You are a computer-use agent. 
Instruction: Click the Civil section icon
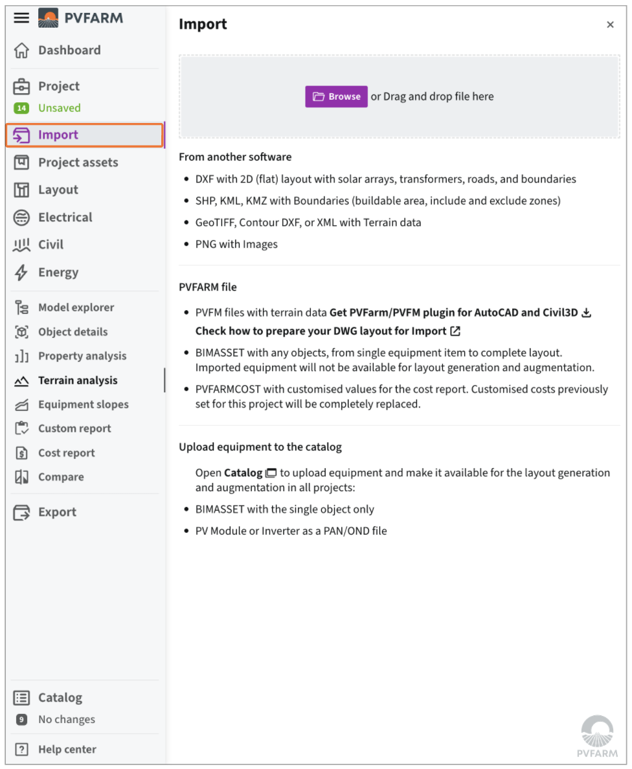[x=21, y=245]
